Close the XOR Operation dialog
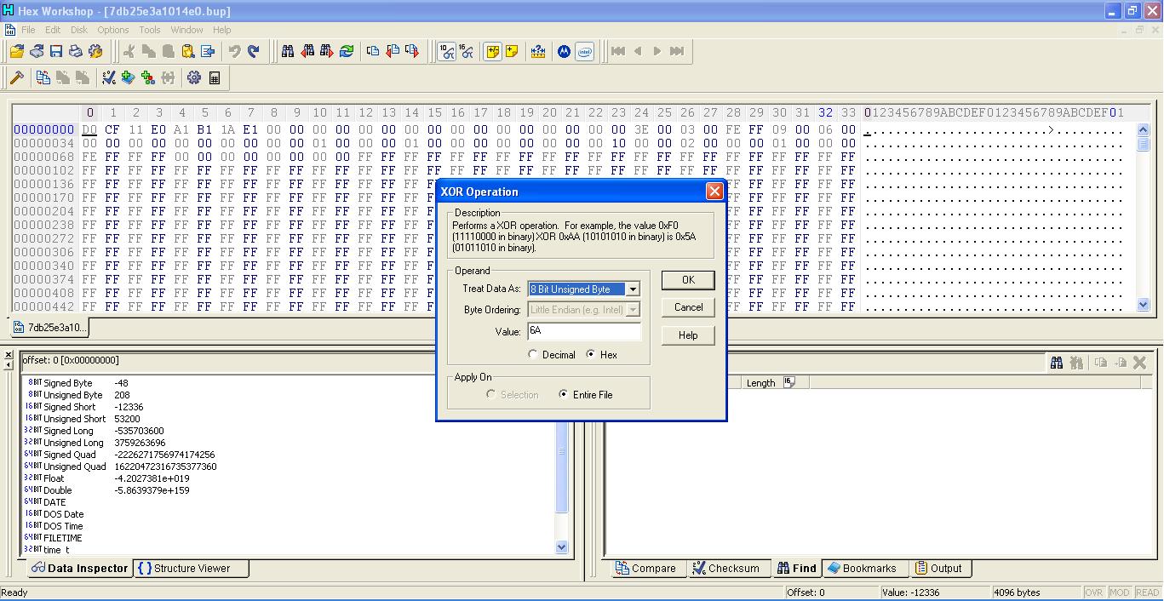 pos(714,192)
